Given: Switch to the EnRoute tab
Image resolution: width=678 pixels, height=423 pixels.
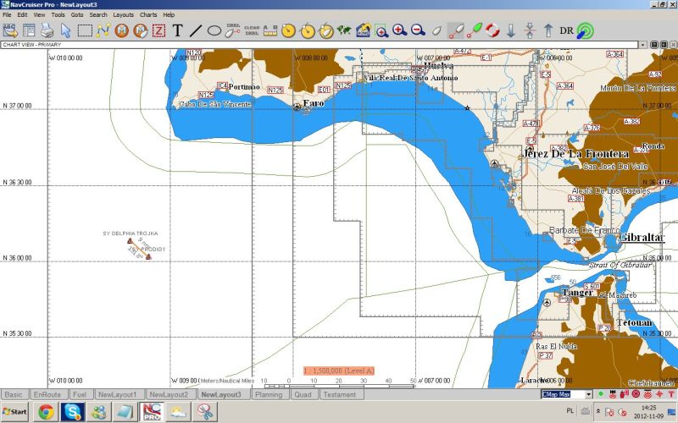Looking at the screenshot, I should (47, 394).
